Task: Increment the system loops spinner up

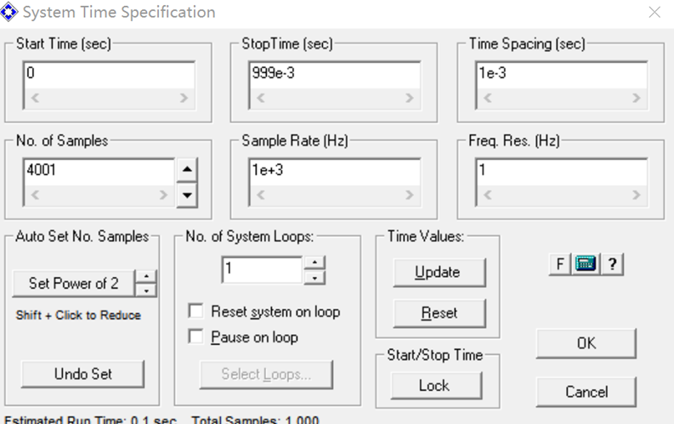Action: click(314, 263)
